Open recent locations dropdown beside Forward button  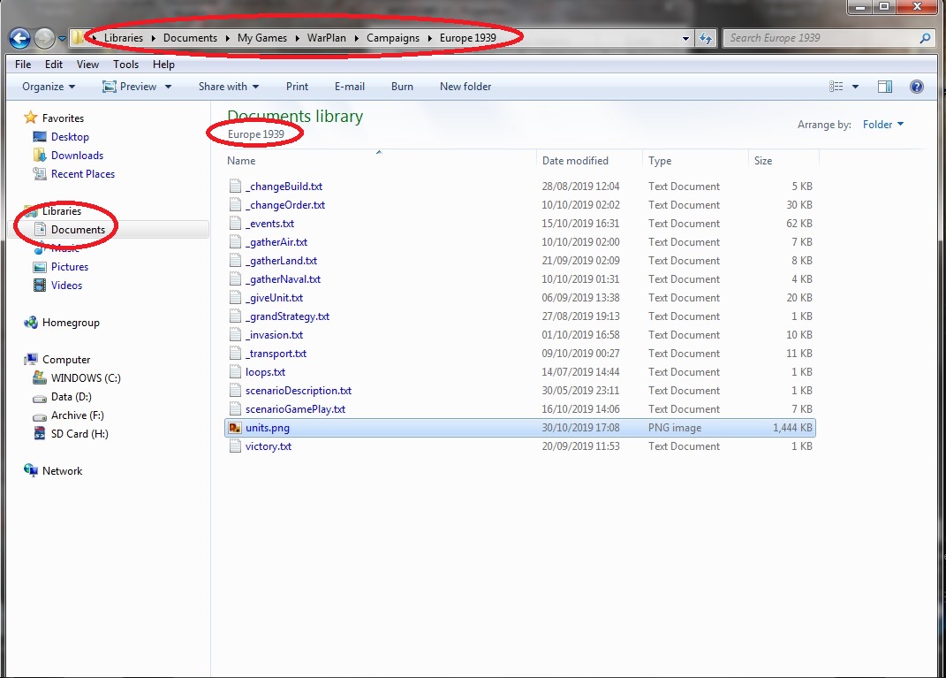[62, 39]
